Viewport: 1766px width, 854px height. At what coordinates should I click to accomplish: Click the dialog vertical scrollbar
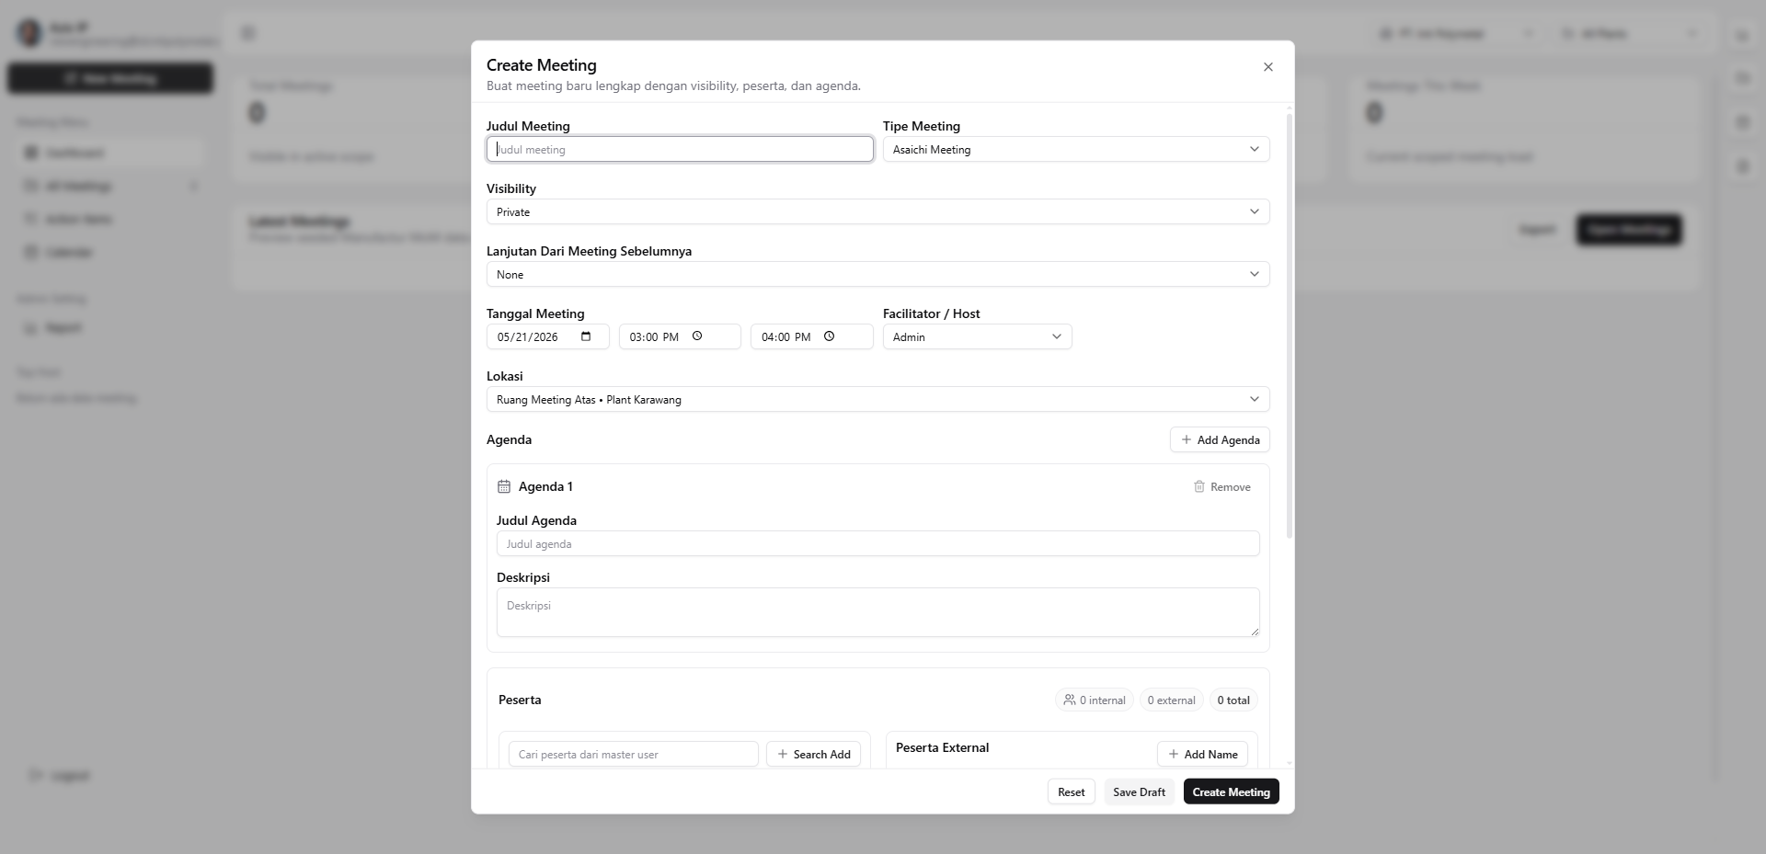1289,326
